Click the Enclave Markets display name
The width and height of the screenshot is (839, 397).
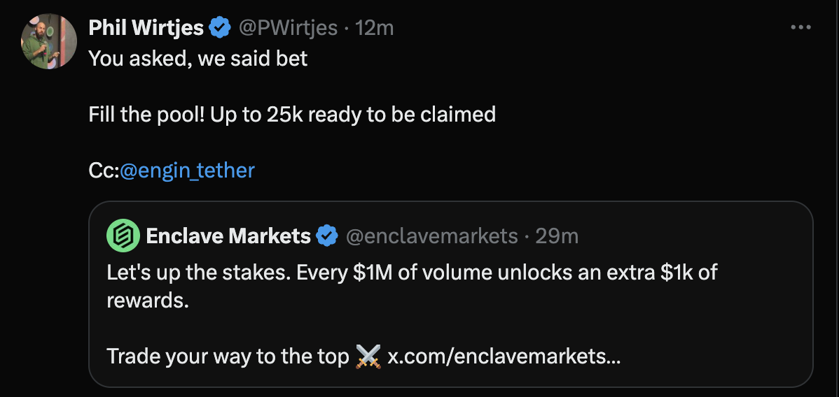coord(228,236)
